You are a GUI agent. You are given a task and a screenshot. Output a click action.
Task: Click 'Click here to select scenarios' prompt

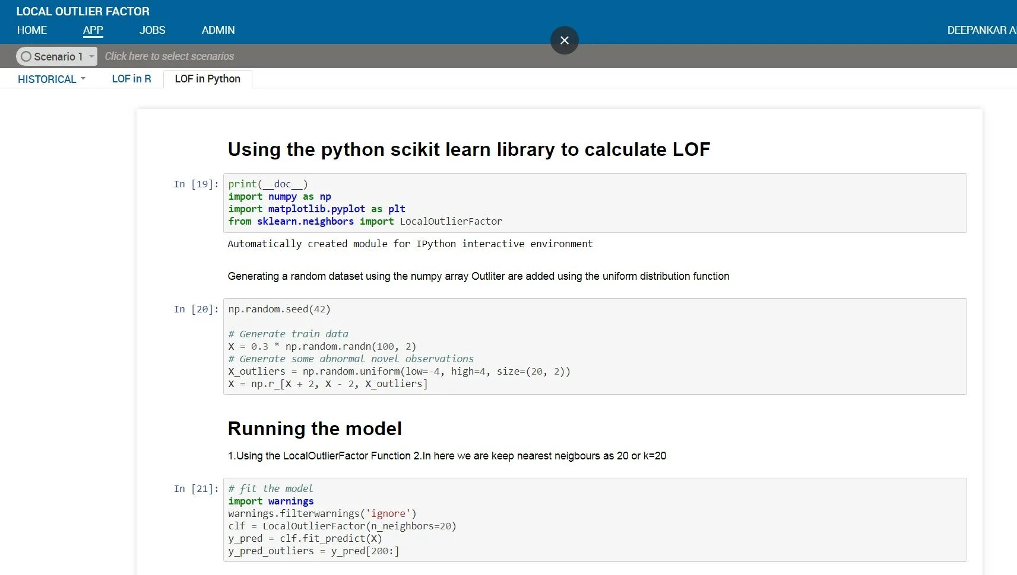tap(170, 56)
